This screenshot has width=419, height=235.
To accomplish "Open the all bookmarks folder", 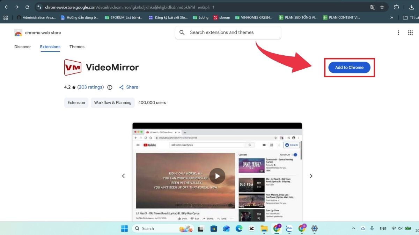I will pos(411,17).
